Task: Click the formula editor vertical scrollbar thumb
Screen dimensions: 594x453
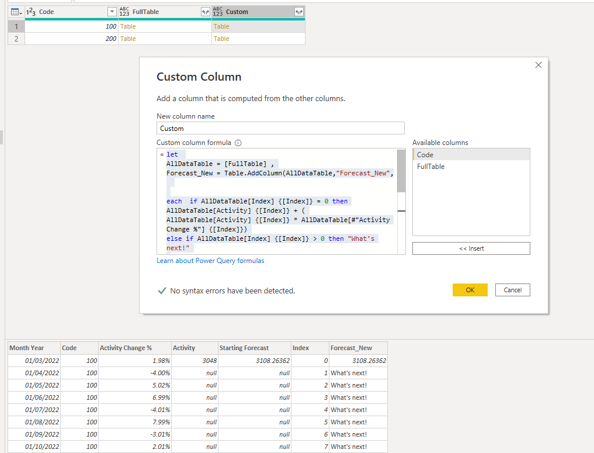Action: click(401, 171)
